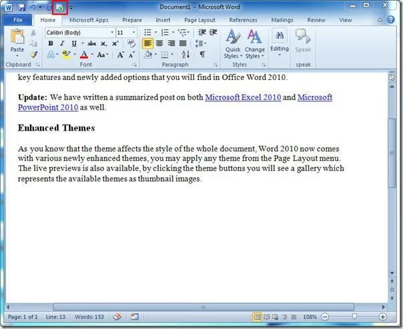Image resolution: width=403 pixels, height=329 pixels.
Task: Open the File tab
Action: [18, 20]
